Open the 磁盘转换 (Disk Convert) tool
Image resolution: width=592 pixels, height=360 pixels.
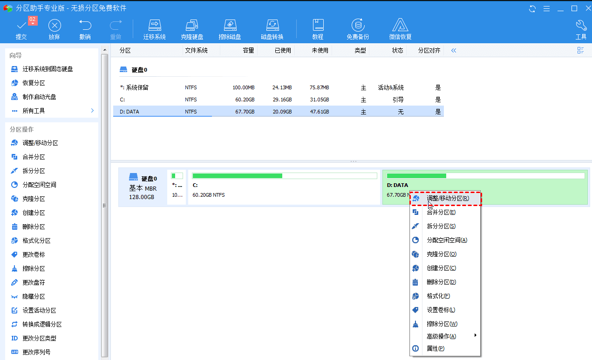pos(272,29)
